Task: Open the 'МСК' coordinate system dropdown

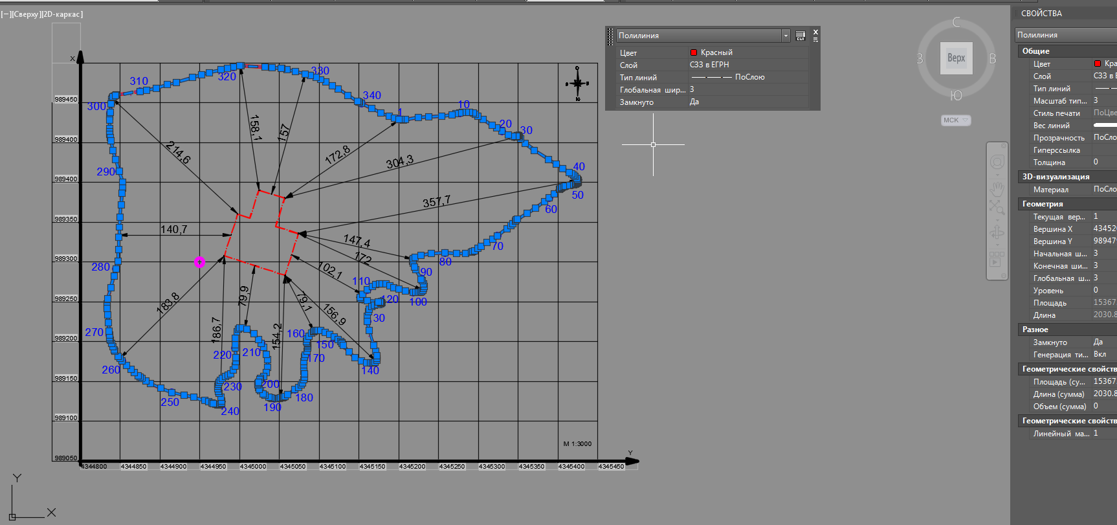Action: pyautogui.click(x=955, y=120)
